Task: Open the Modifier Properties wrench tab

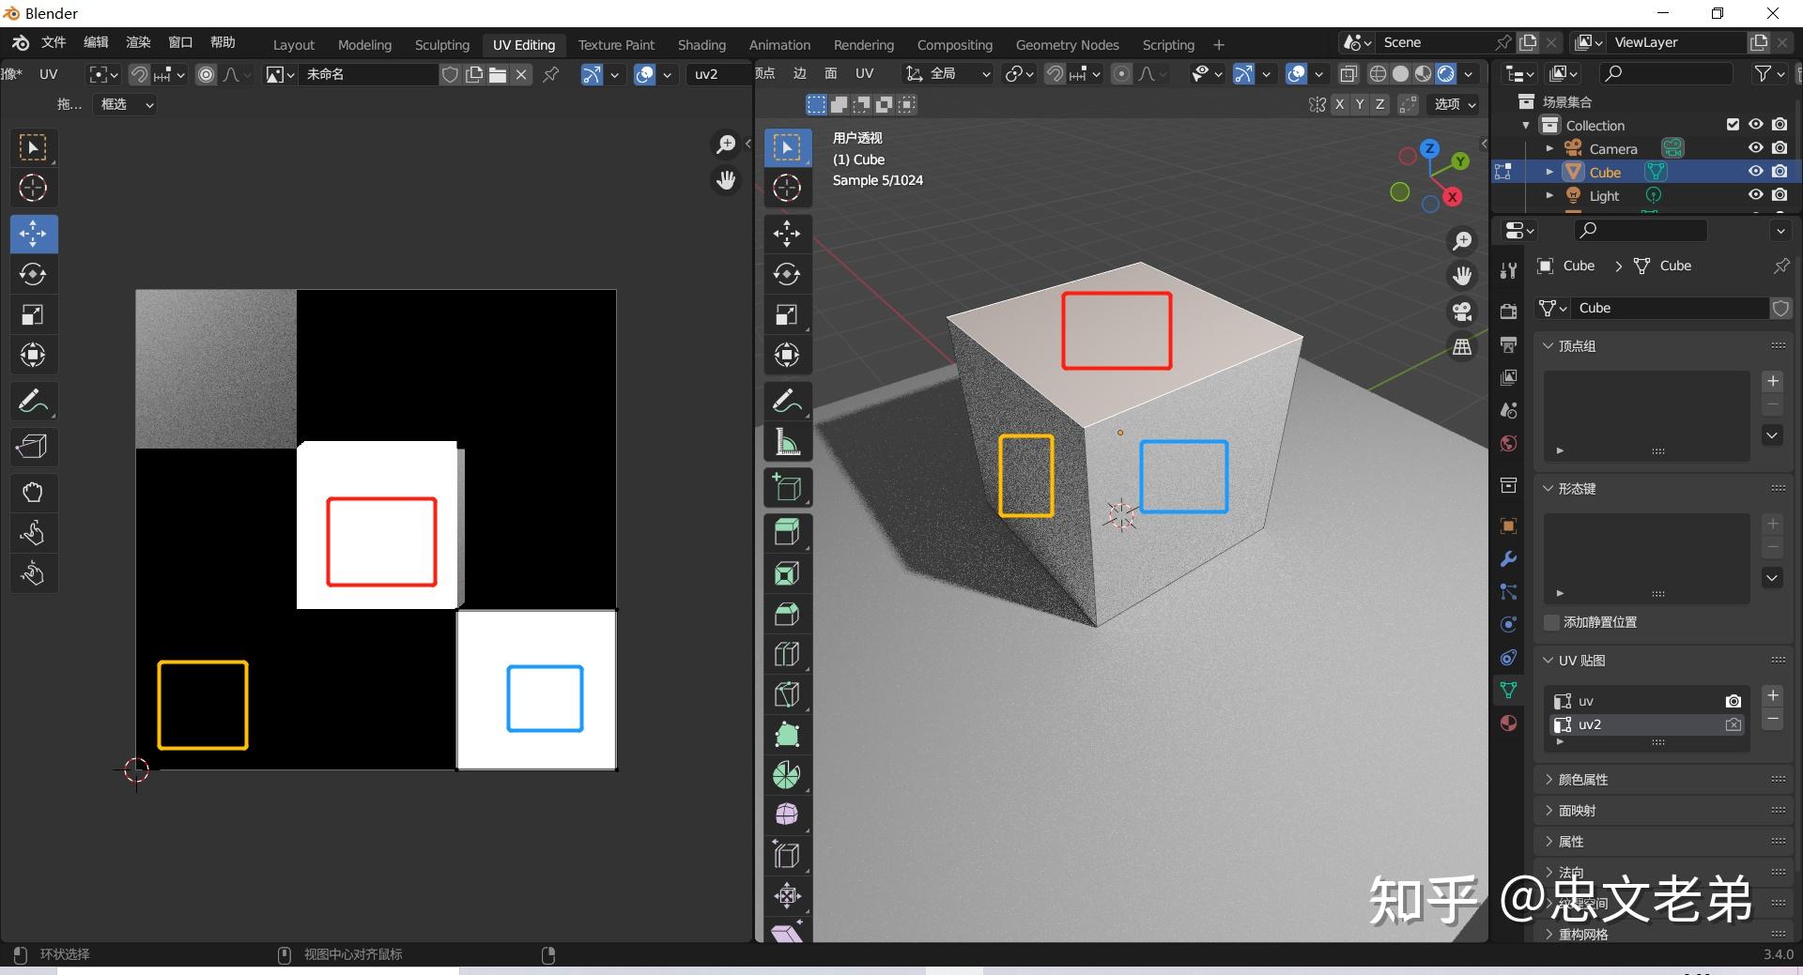Action: pos(1507,558)
